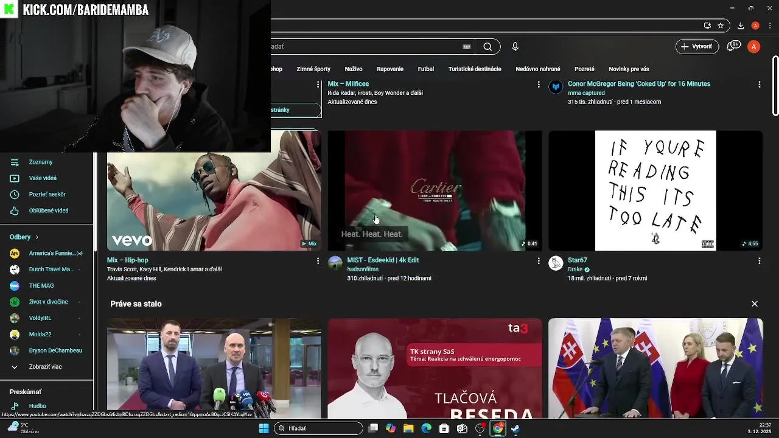This screenshot has width=779, height=438.
Task: Close the Práve sa stalo section
Action: [755, 304]
